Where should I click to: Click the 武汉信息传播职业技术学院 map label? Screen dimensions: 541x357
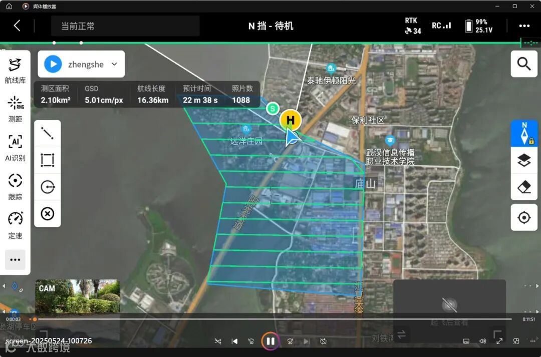390,157
